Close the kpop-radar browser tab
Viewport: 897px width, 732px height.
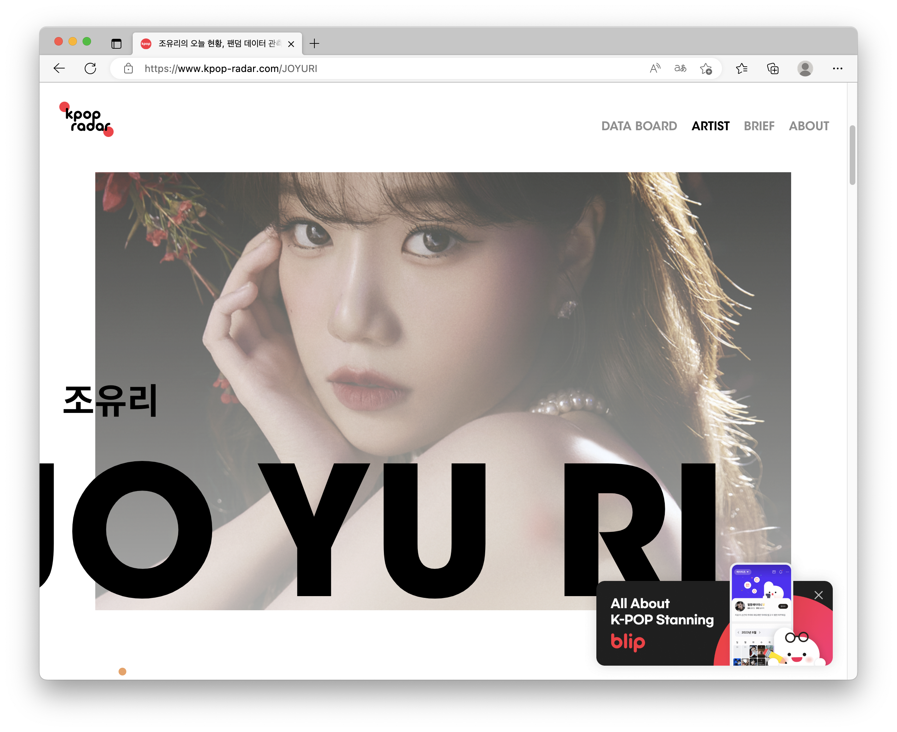(x=291, y=44)
